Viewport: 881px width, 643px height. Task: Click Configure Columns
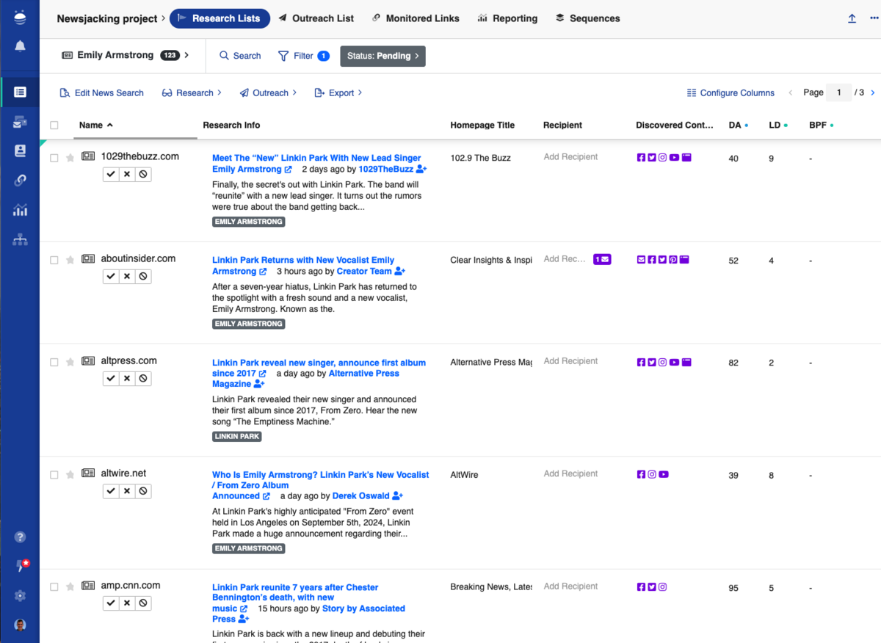[x=730, y=93]
